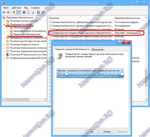The height and width of the screenshot is (137, 150).
Task: Expand Политики управления приложениями node
Action: click(x=4, y=51)
